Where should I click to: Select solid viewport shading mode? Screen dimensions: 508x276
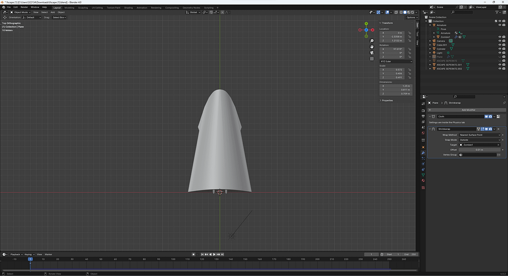point(404,12)
